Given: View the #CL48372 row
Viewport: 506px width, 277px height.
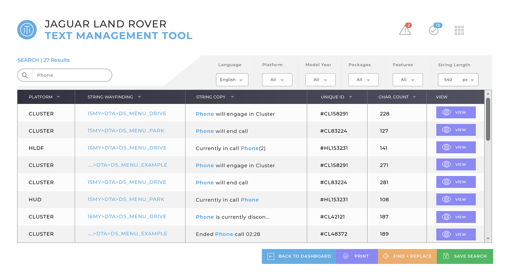Looking at the screenshot, I should tap(456, 234).
